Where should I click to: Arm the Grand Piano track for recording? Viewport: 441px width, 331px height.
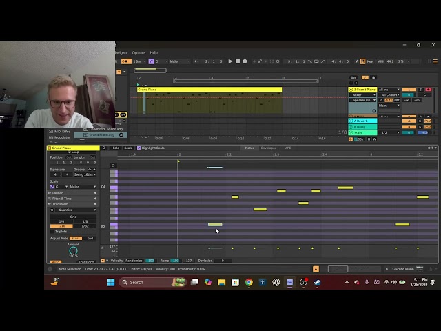tap(429, 90)
